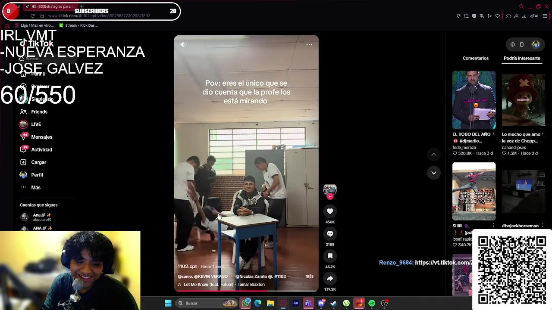
Task: Open Cargar to upload a video
Action: pos(33,162)
